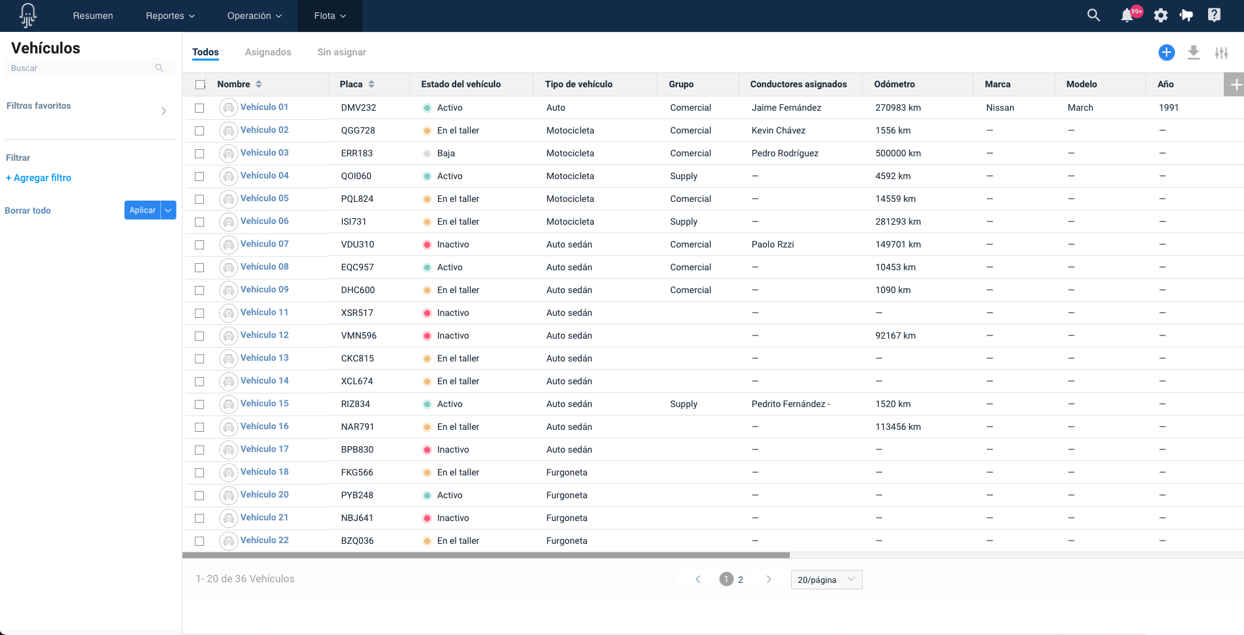Click the Agregar filtro link
Screen dimensions: 1244x635
pyautogui.click(x=38, y=178)
